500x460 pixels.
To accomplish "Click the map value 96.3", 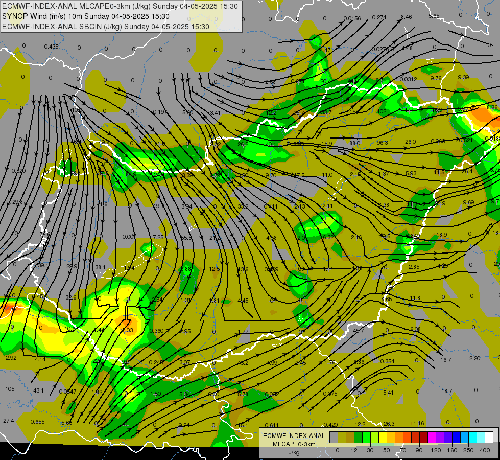I will [x=382, y=143].
